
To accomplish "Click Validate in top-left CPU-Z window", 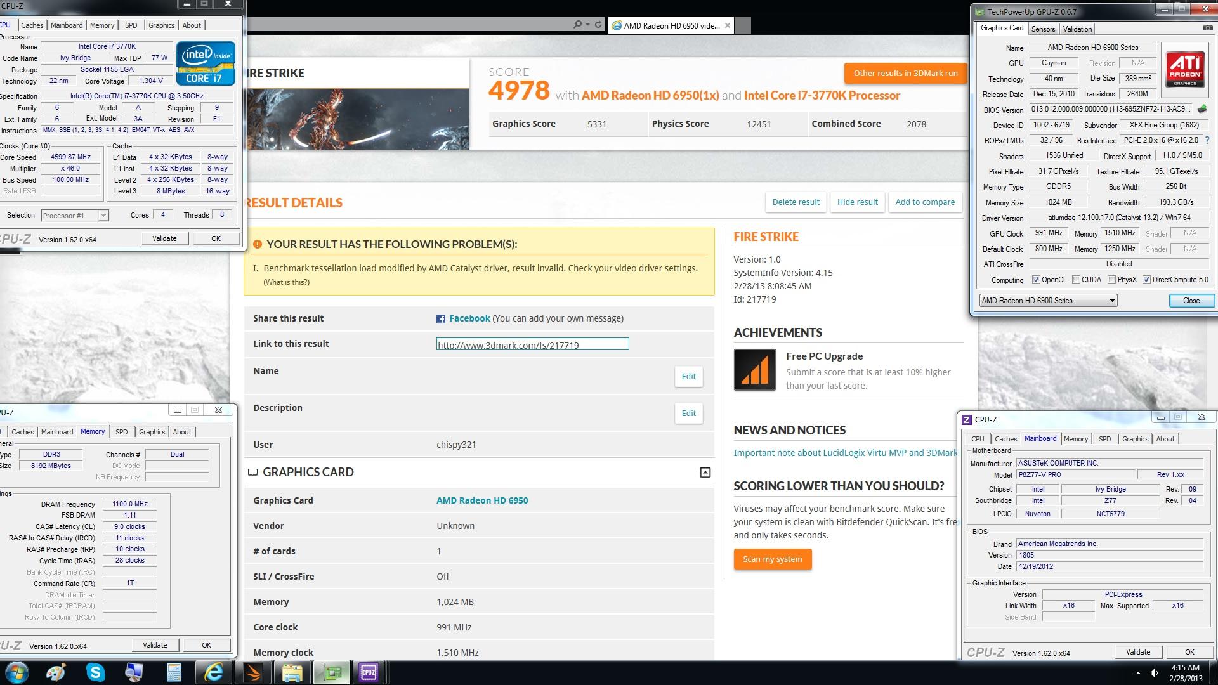I will (x=164, y=238).
